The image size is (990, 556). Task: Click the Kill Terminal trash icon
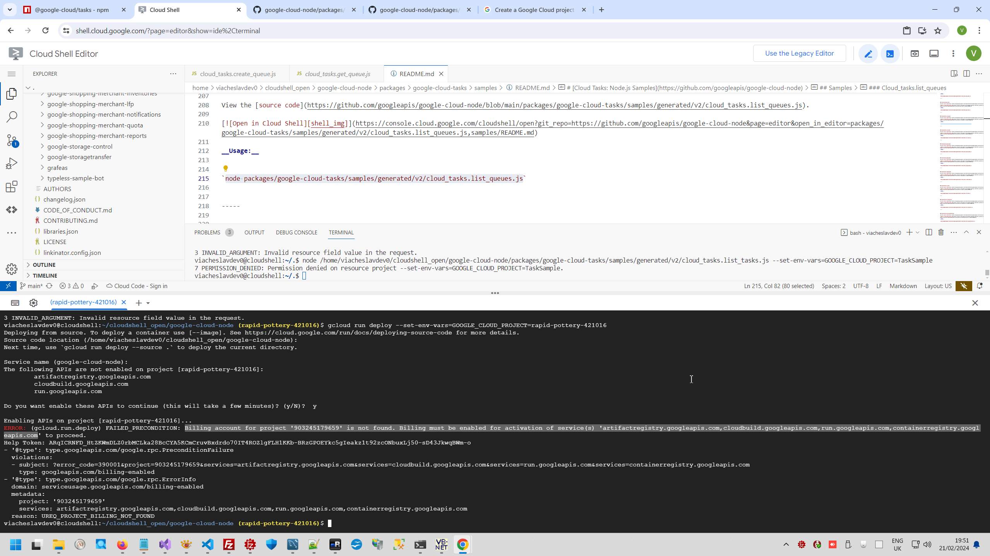(x=941, y=232)
